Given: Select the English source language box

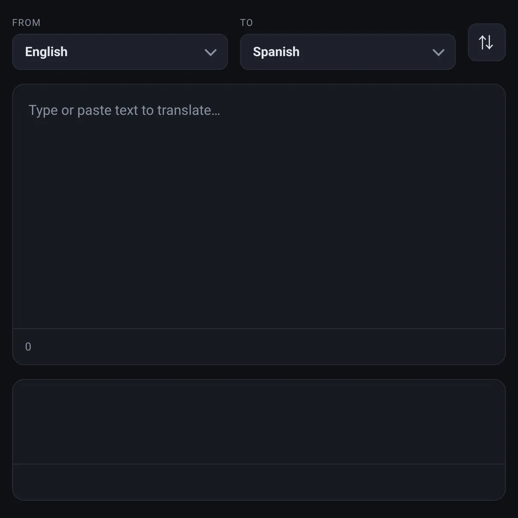Looking at the screenshot, I should point(120,52).
